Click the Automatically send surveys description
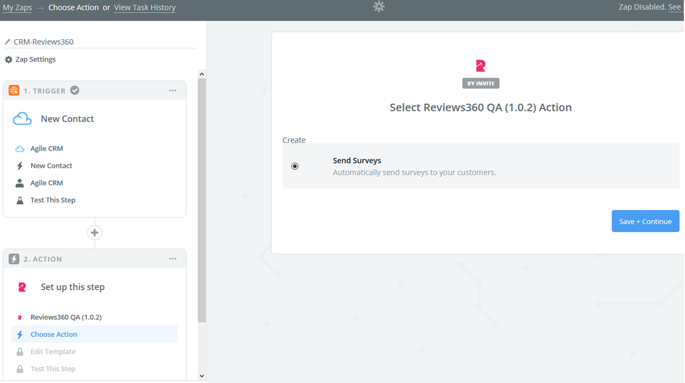Image resolution: width=685 pixels, height=383 pixels. coord(414,172)
